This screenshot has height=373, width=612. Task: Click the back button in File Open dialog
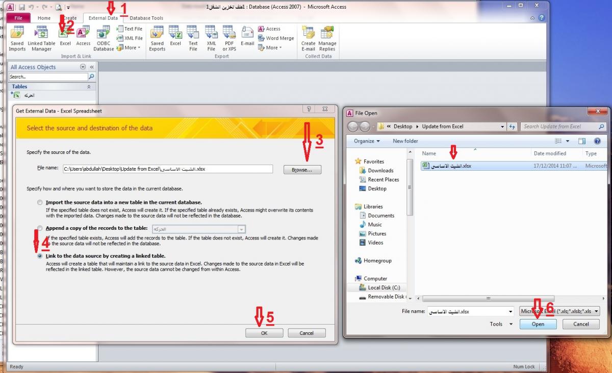[352, 126]
